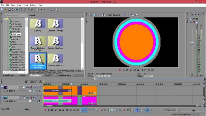The width and height of the screenshot is (206, 116).
Task: Click Play button under the preview window
Action: [131, 70]
